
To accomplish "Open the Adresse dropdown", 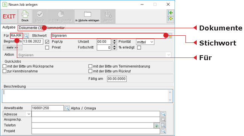I will tap(17, 114).
